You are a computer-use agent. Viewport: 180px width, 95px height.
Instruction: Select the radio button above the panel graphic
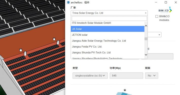(125, 90)
